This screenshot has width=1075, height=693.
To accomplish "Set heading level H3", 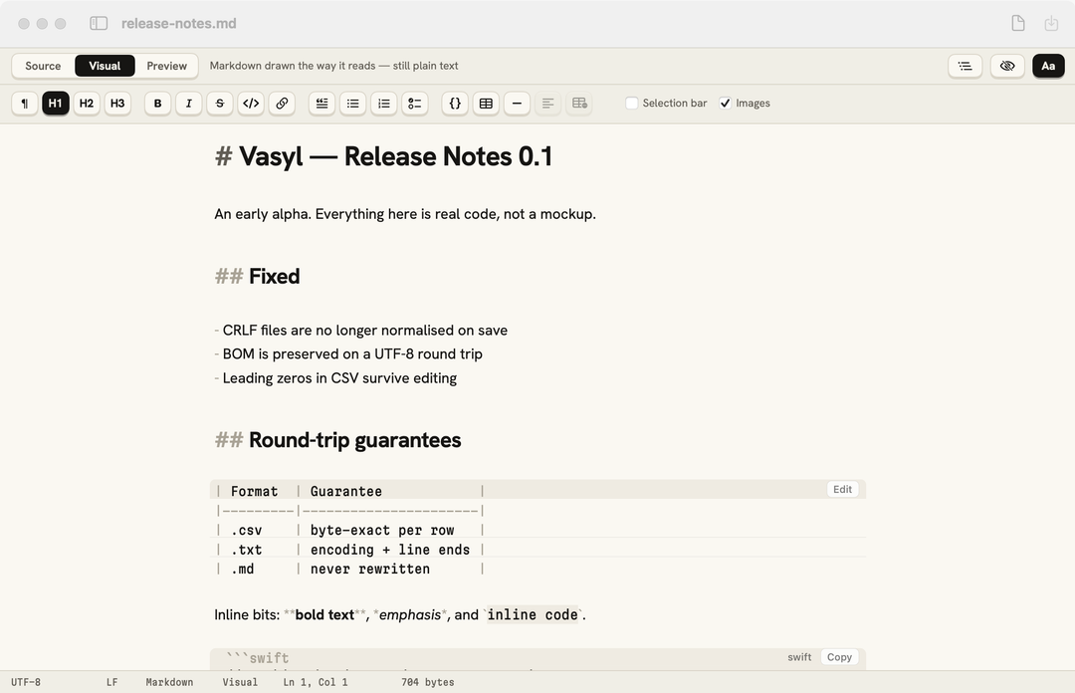I will 117,103.
